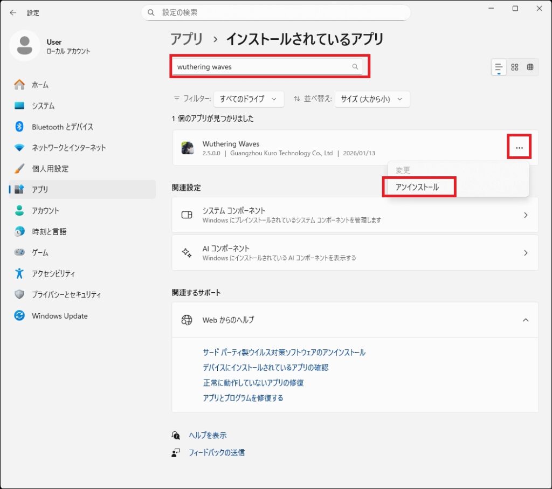Image resolution: width=552 pixels, height=489 pixels.
Task: Click フィードバックの送信 at the bottom
Action: click(x=218, y=452)
